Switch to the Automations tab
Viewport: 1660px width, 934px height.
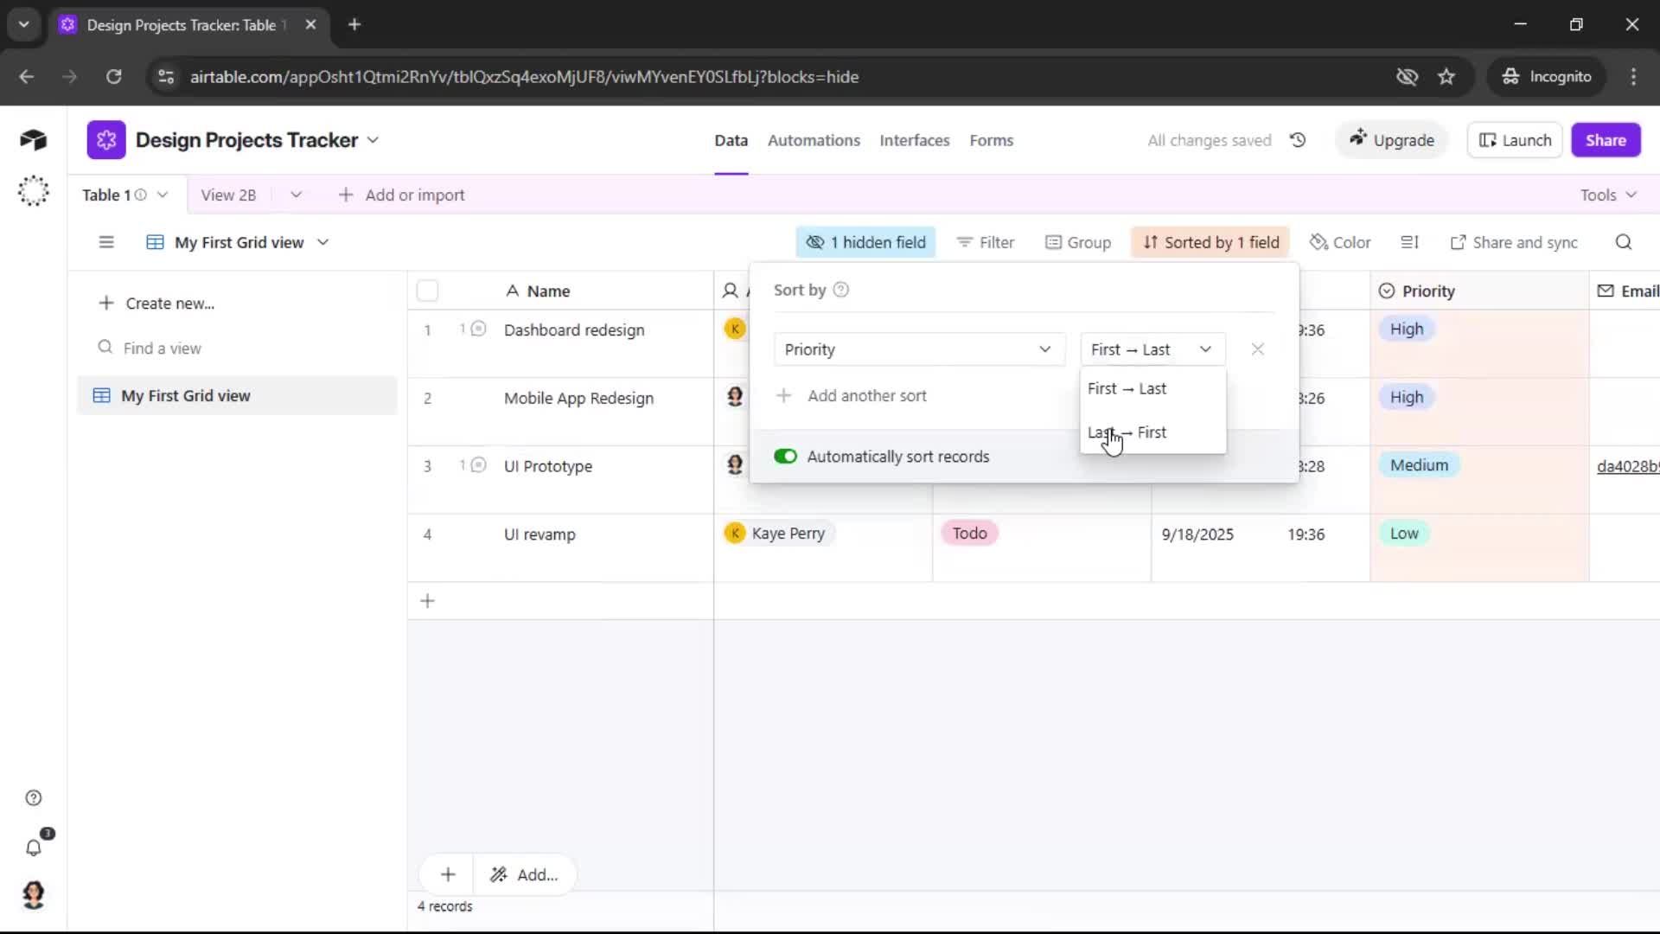coord(814,140)
